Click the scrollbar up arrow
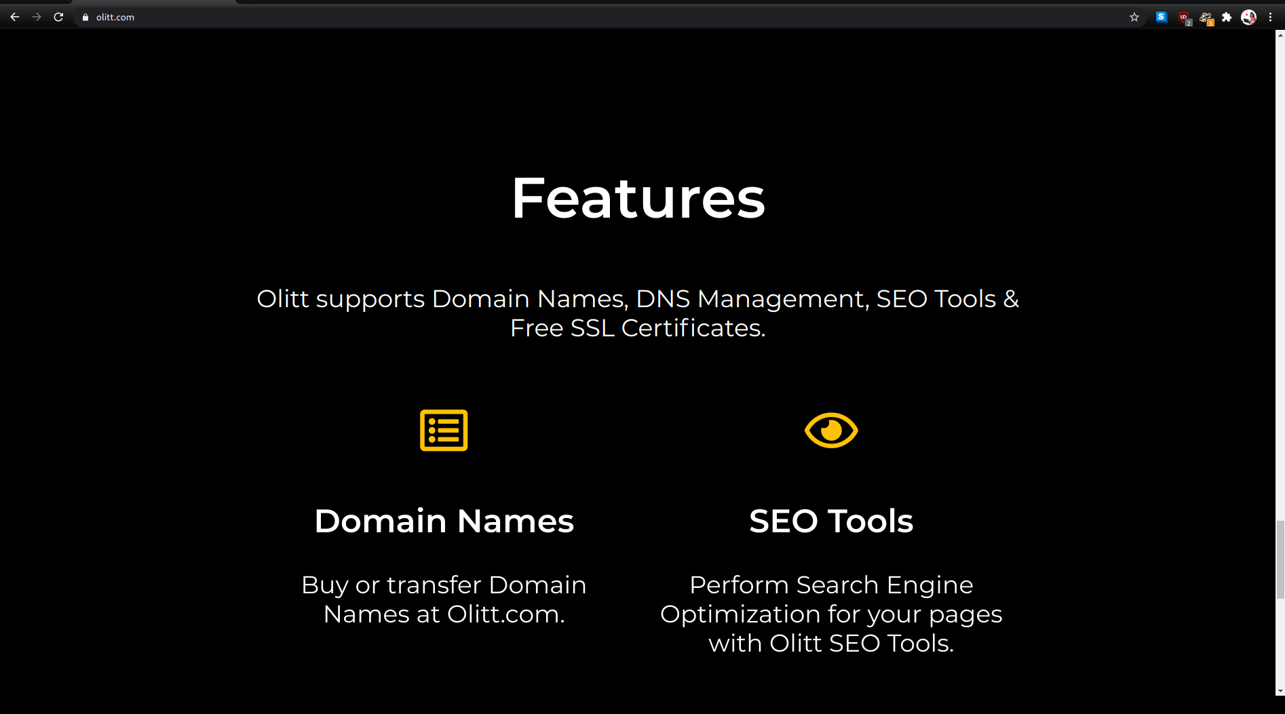 tap(1280, 34)
